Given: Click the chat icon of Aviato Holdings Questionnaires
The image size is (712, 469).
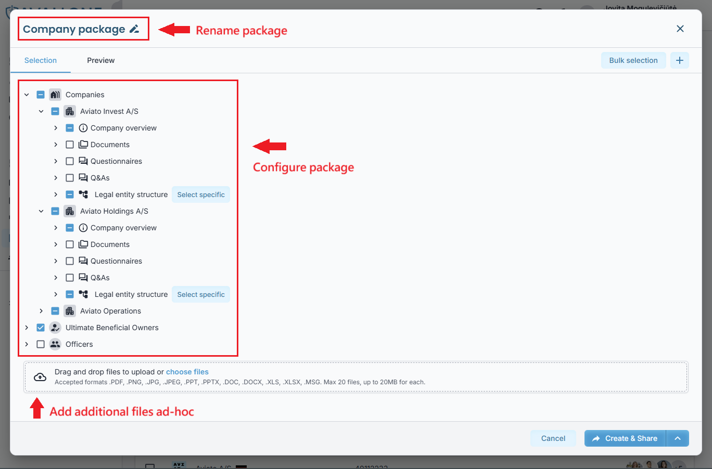Looking at the screenshot, I should coord(83,261).
